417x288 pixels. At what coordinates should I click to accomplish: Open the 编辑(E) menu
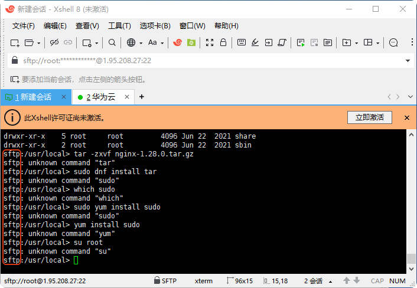coord(55,26)
